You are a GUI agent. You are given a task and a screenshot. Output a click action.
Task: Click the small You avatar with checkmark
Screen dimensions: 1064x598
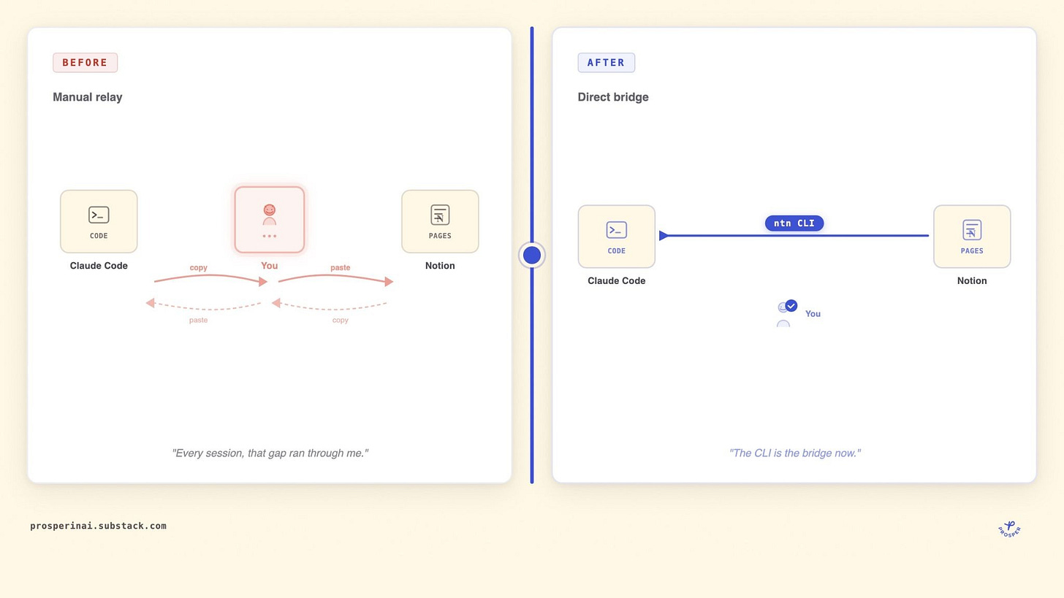pyautogui.click(x=787, y=313)
